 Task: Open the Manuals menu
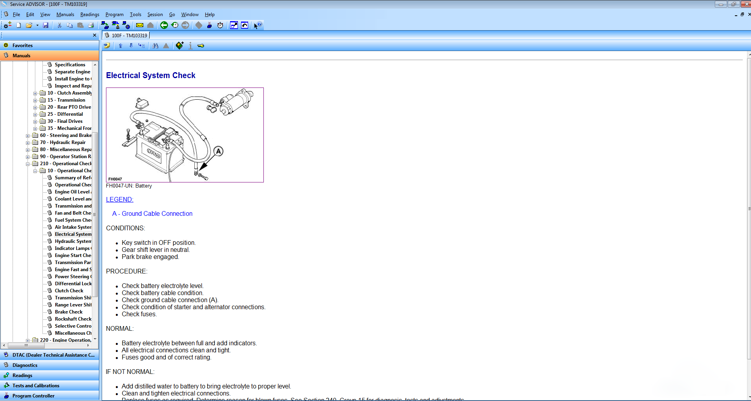click(65, 15)
